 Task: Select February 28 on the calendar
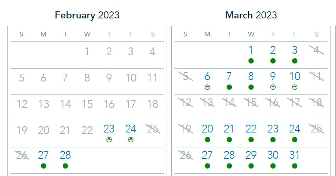(x=65, y=155)
